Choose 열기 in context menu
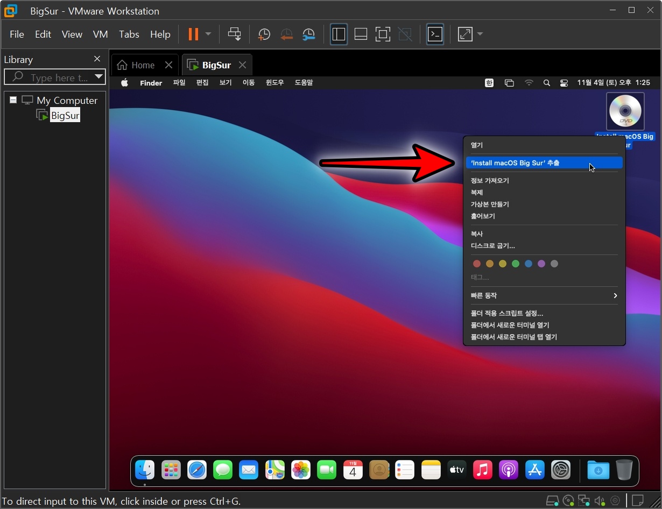The height and width of the screenshot is (509, 662). [544, 145]
